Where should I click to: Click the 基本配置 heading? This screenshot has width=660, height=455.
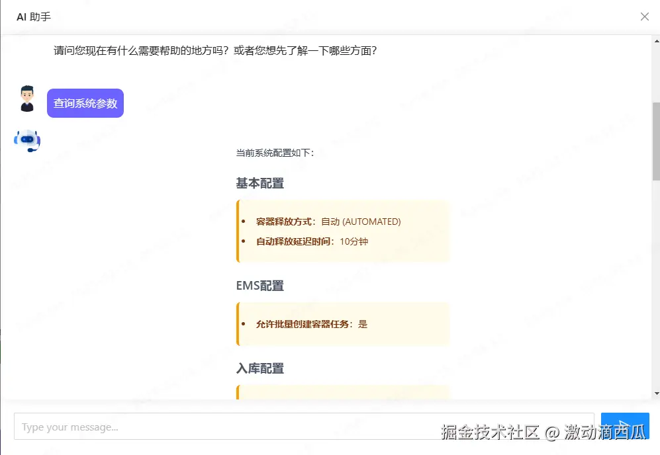[x=259, y=183]
